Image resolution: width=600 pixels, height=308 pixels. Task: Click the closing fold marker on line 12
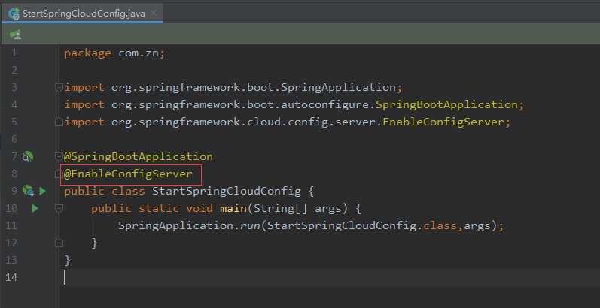click(x=59, y=243)
